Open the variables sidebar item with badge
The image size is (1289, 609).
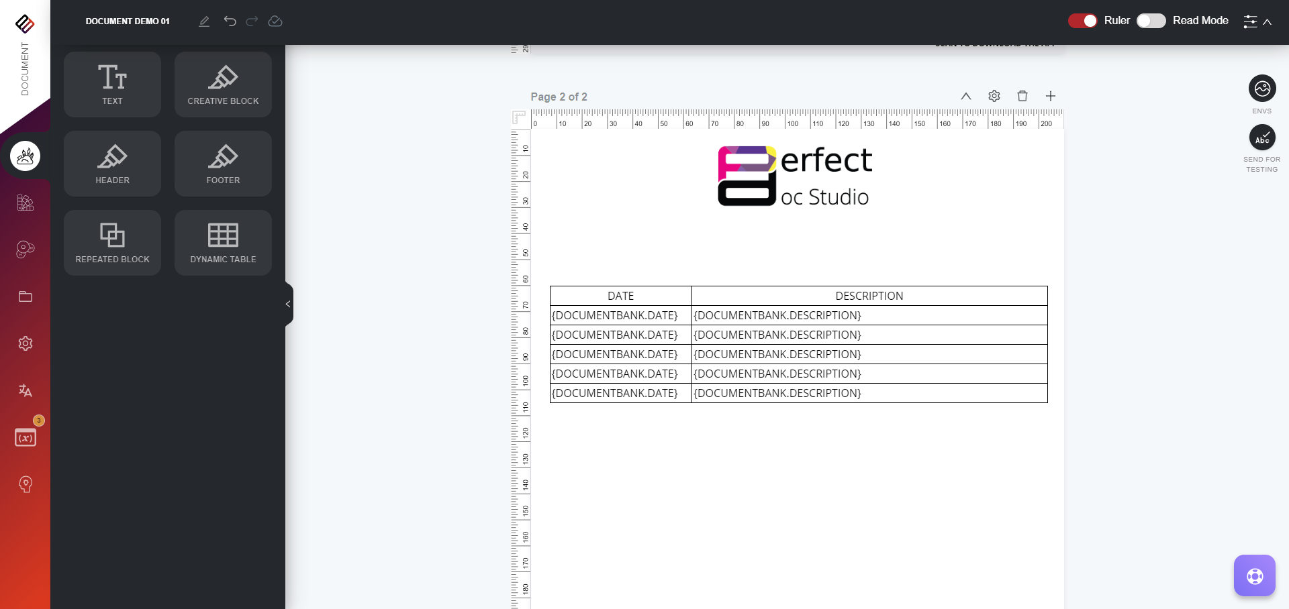[26, 437]
